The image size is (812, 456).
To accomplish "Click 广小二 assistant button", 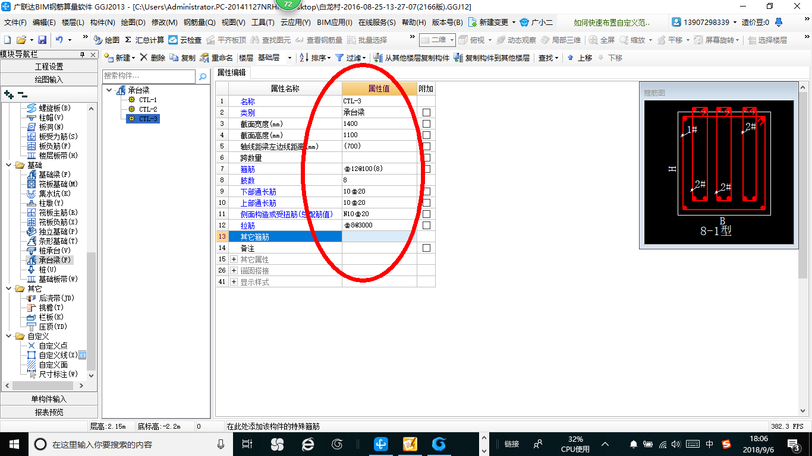I will coord(536,23).
